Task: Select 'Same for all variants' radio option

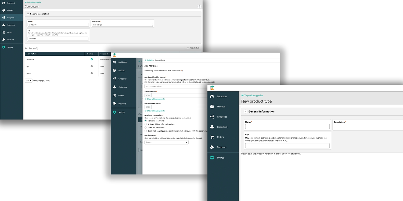Action: (x=146, y=128)
